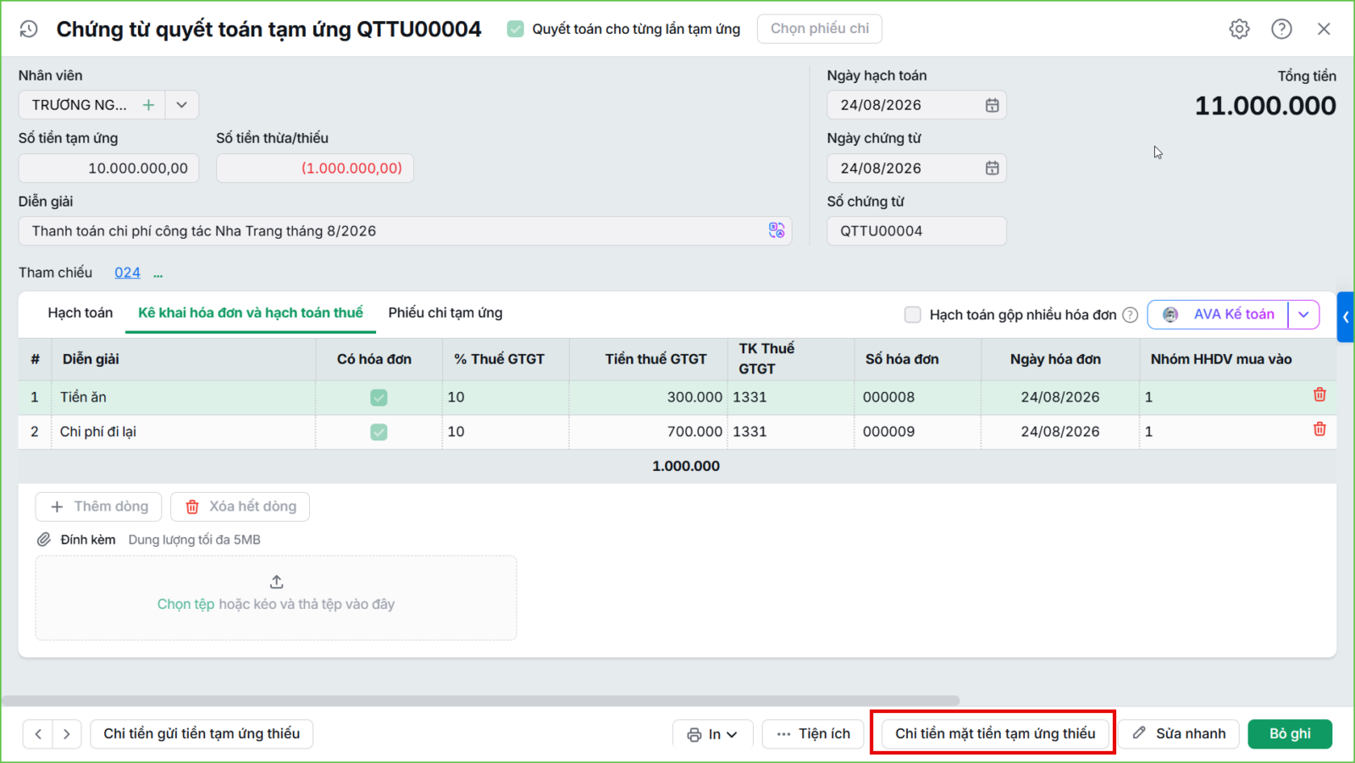Image resolution: width=1355 pixels, height=763 pixels.
Task: Toggle Có hóa đơn checkbox for Tiền ăn
Action: click(x=379, y=397)
